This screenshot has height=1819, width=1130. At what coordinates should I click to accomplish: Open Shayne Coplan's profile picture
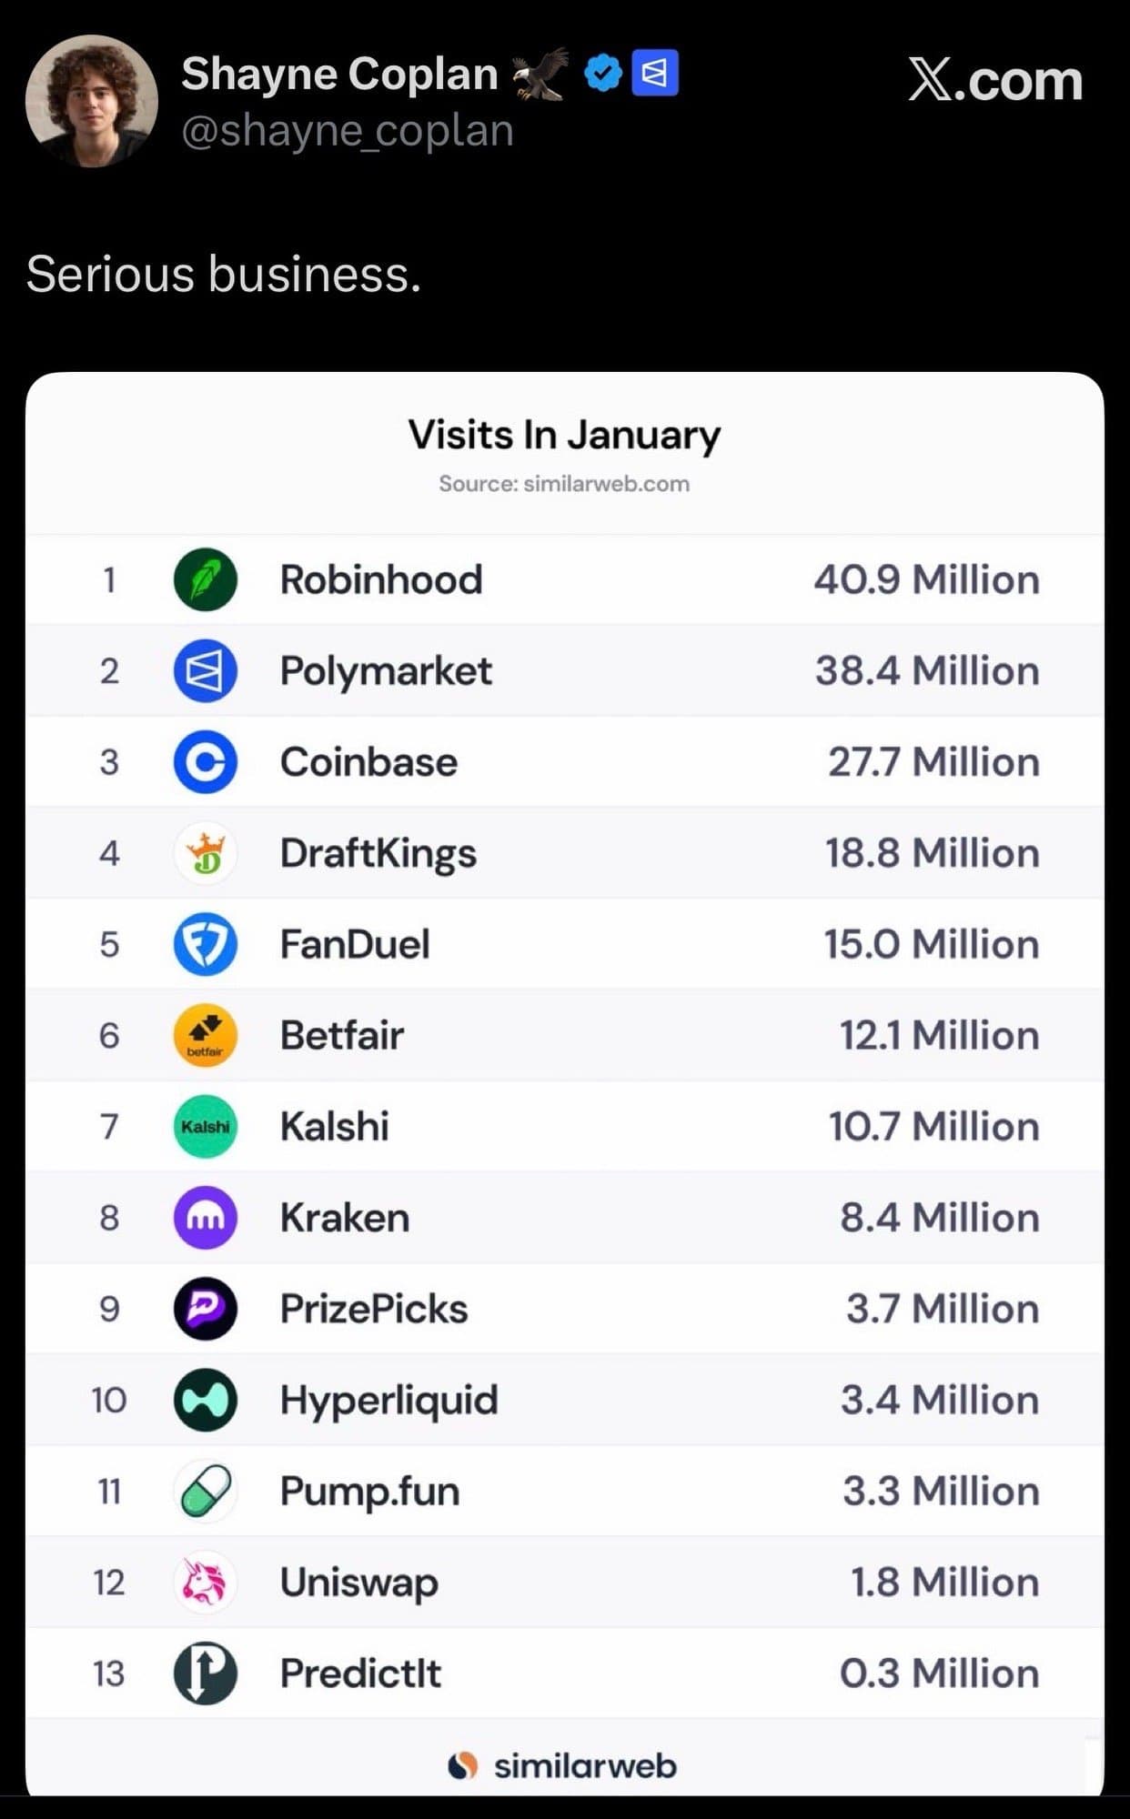pos(92,101)
